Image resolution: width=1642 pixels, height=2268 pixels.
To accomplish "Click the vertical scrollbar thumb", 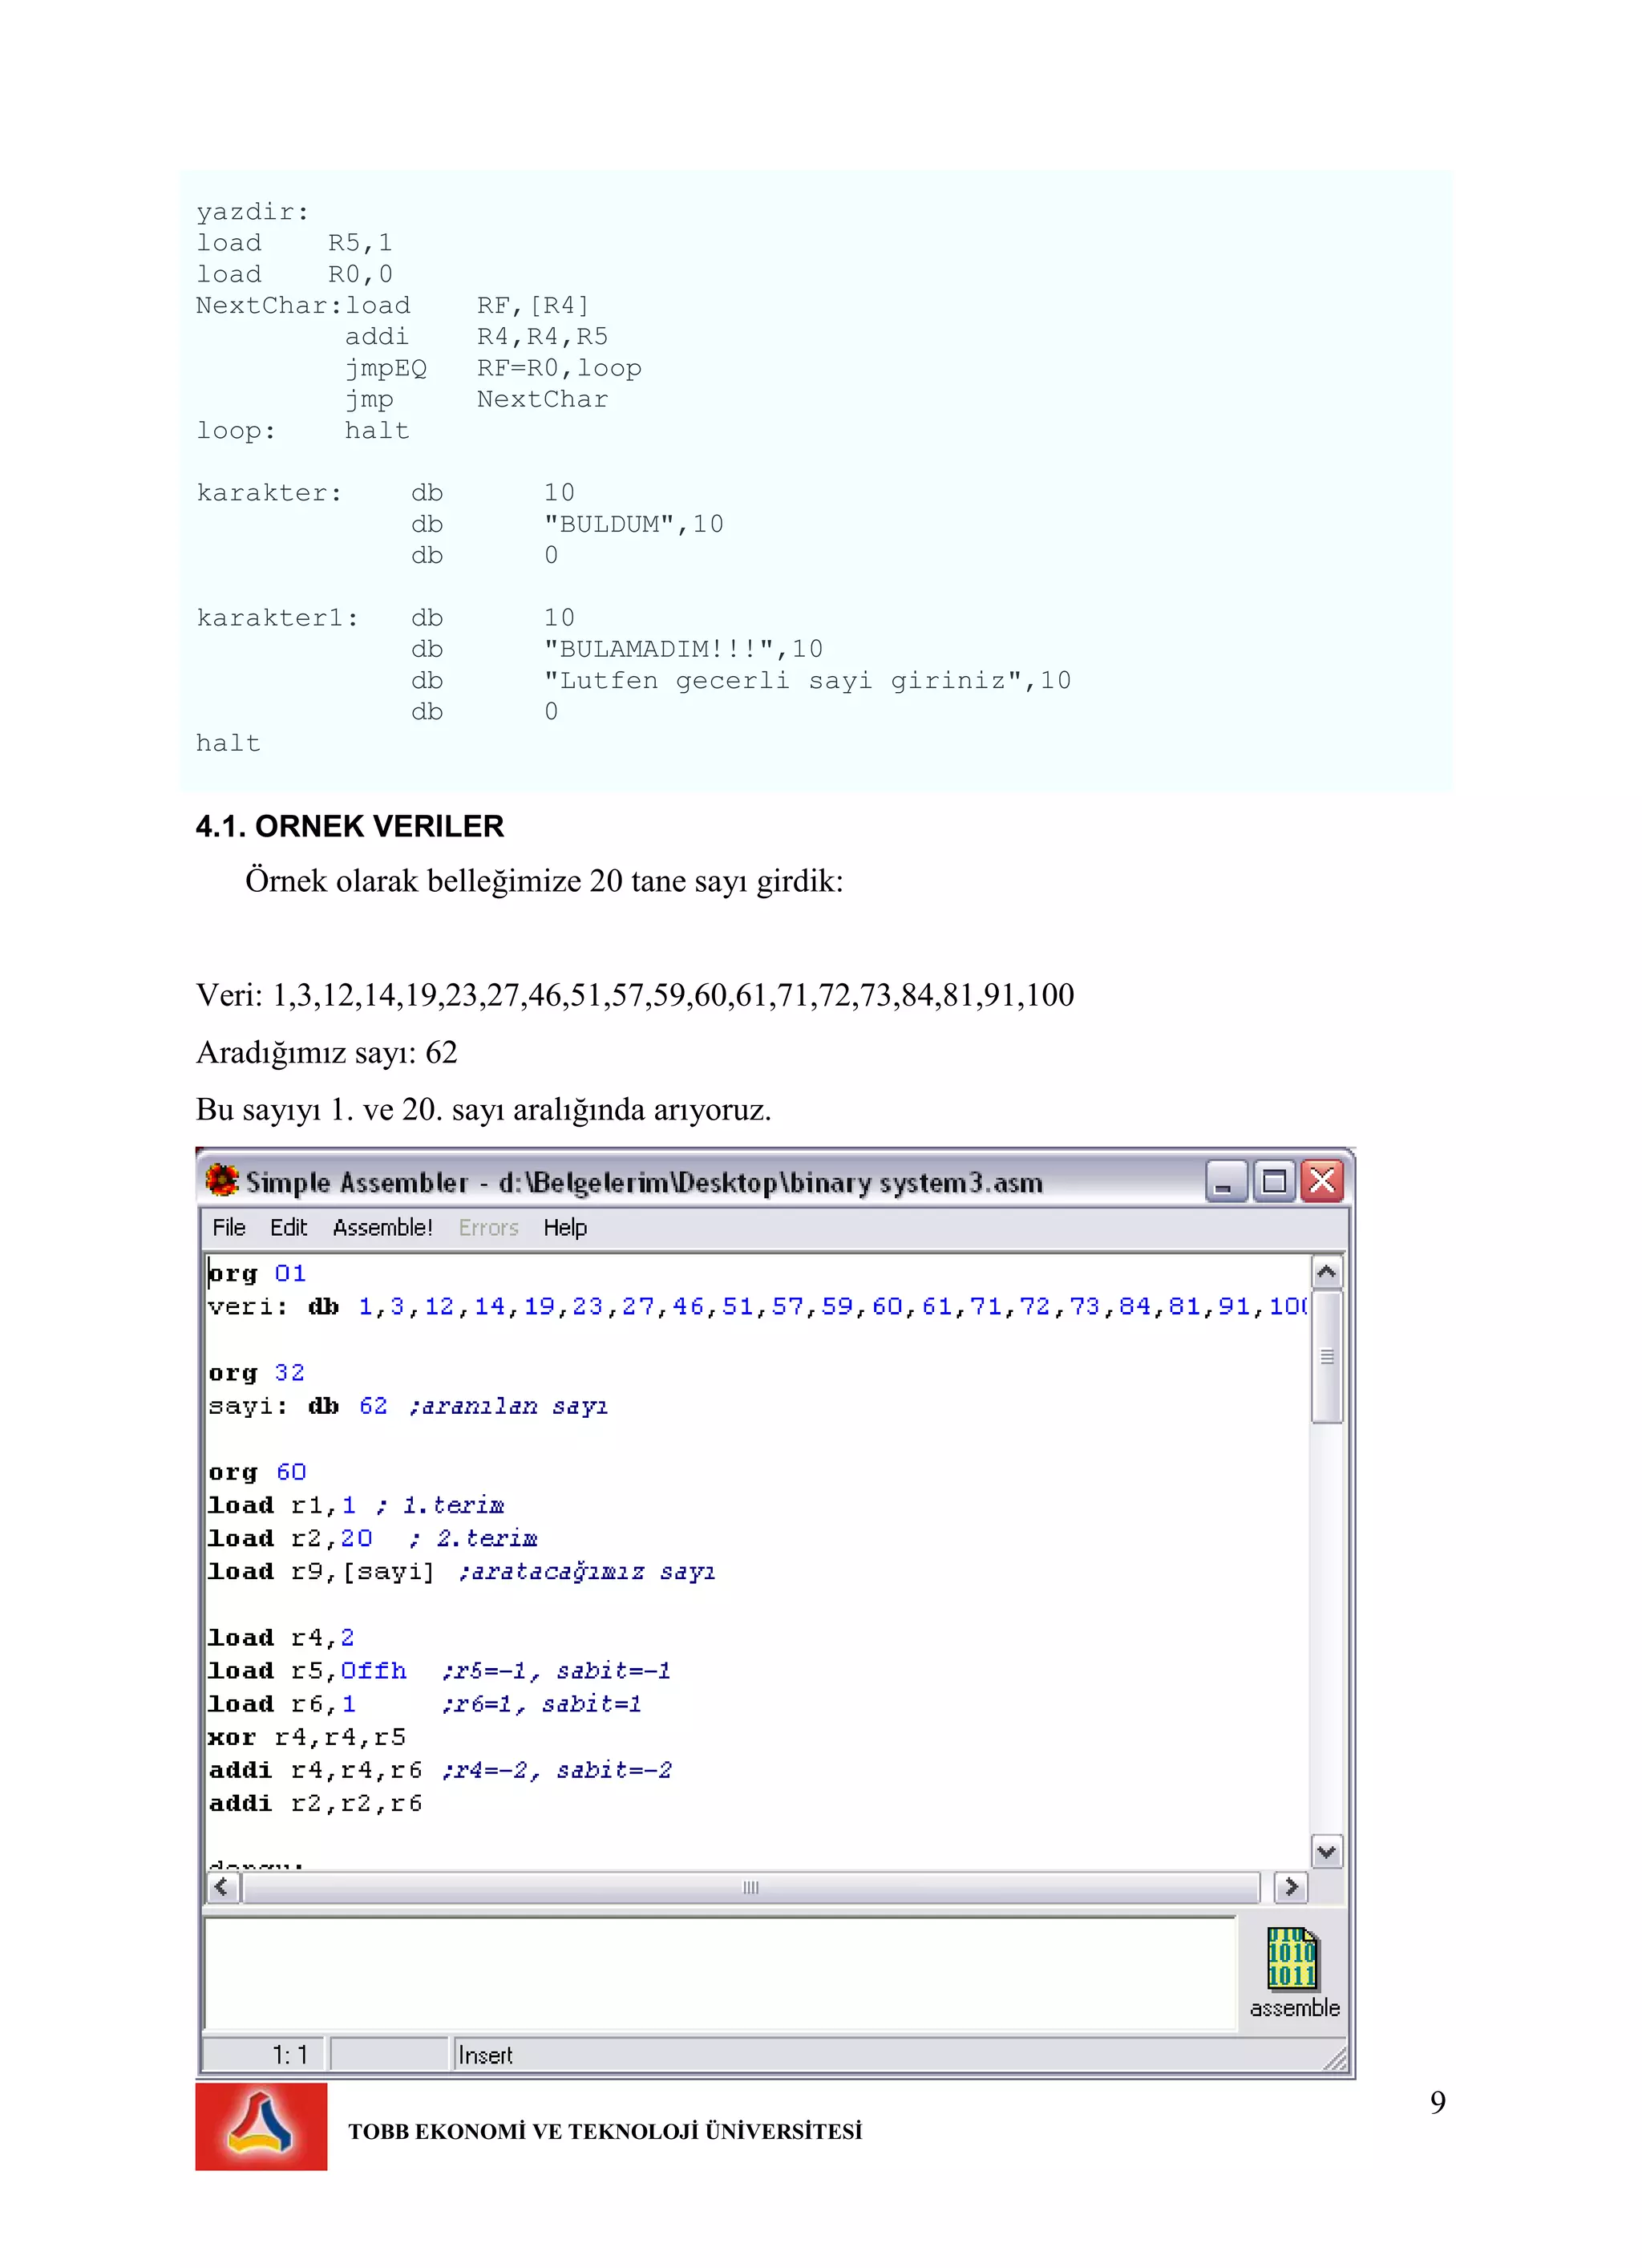I will 1327,1357.
